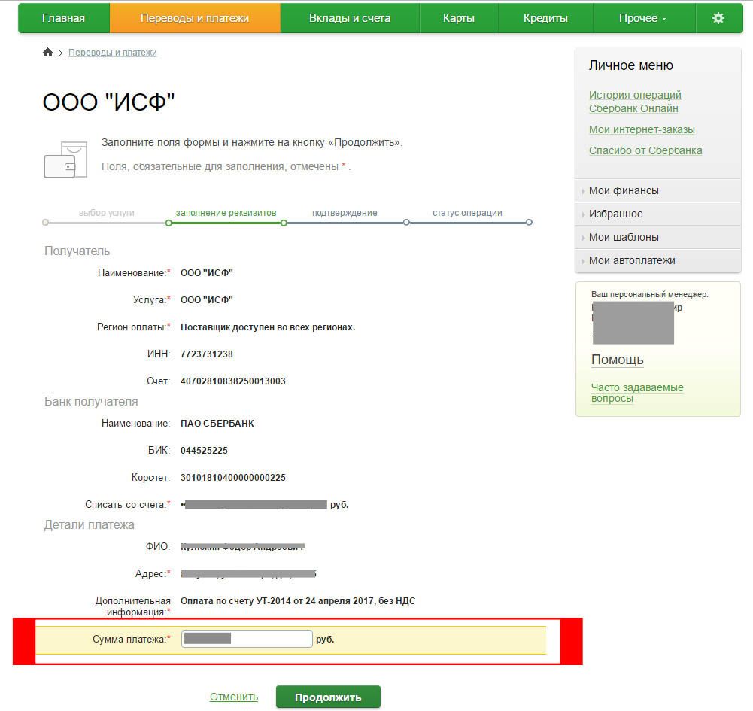The width and height of the screenshot is (753, 711).
Task: Open settings gear icon in navigation bar
Action: click(x=718, y=18)
